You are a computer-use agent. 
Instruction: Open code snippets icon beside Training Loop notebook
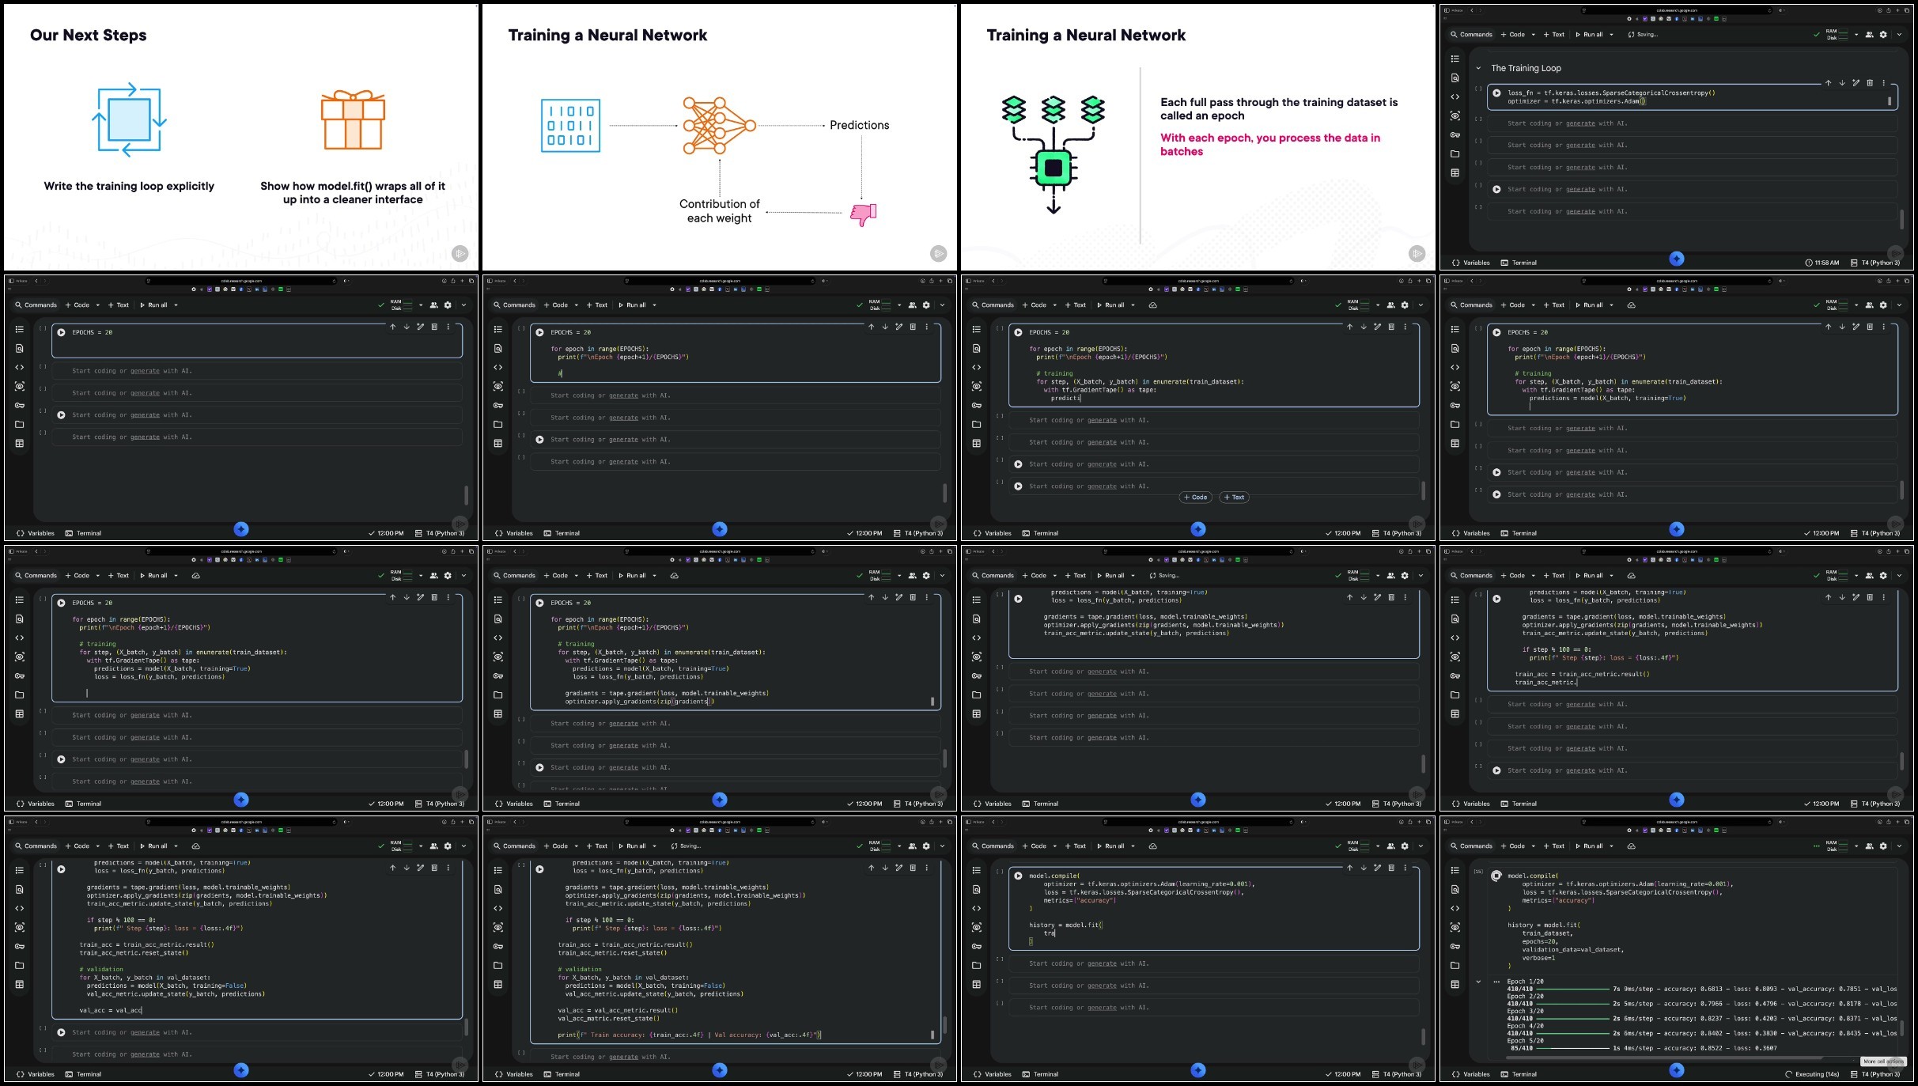pyautogui.click(x=1455, y=96)
